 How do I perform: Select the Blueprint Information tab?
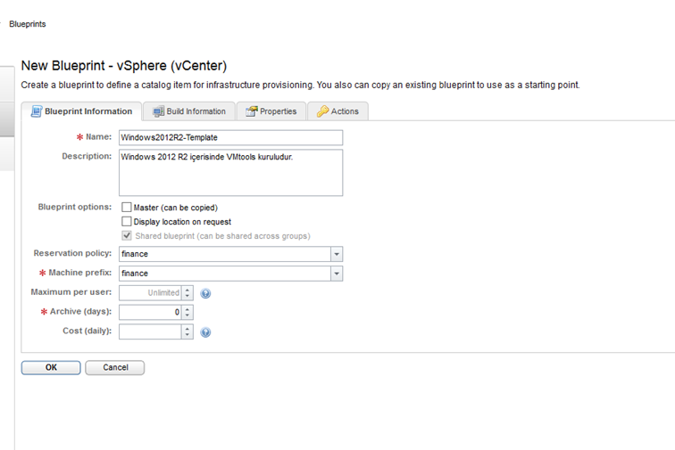pos(81,111)
